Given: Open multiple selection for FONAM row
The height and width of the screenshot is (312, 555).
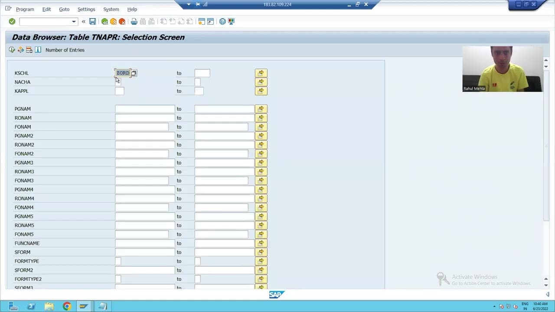Looking at the screenshot, I should click(x=261, y=127).
